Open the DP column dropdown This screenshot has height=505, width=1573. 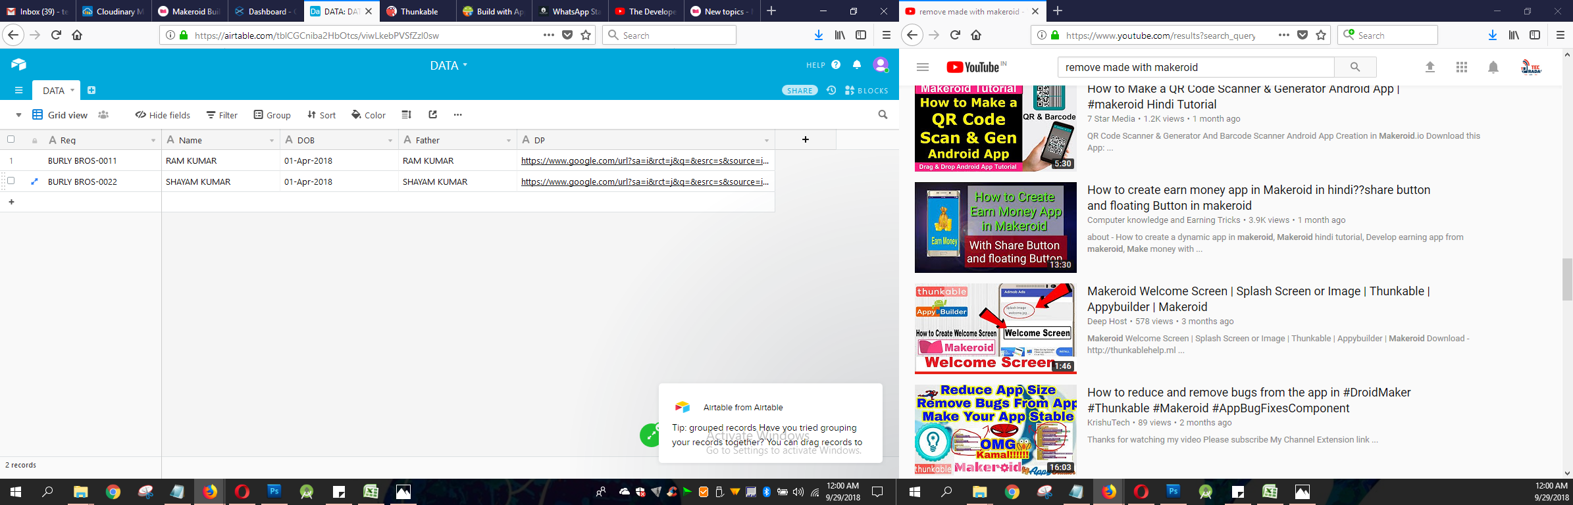click(x=766, y=140)
